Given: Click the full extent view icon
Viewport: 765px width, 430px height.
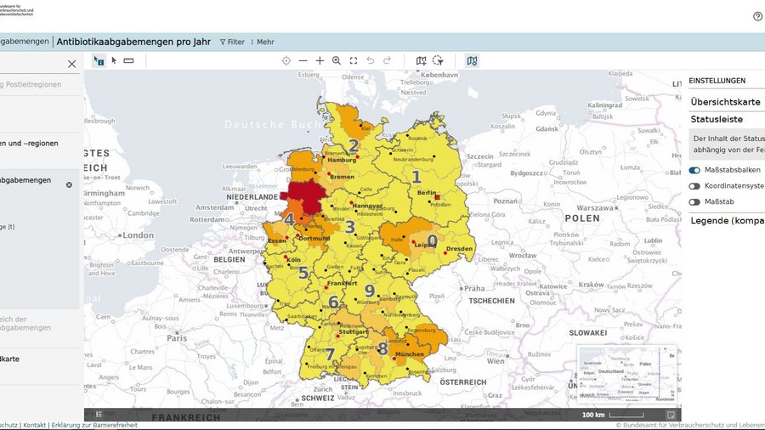Looking at the screenshot, I should coord(354,61).
